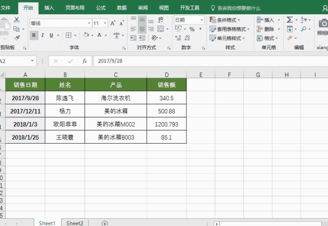The image size is (328, 226).
Task: Open the Find and Select magnifier
Action: tap(303, 29)
